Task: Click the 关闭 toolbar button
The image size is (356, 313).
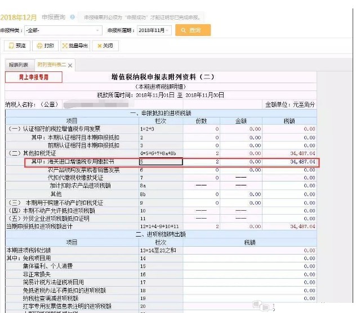Action: 105,46
